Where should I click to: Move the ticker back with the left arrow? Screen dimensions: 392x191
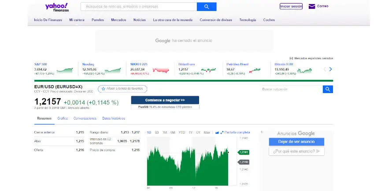(325, 69)
